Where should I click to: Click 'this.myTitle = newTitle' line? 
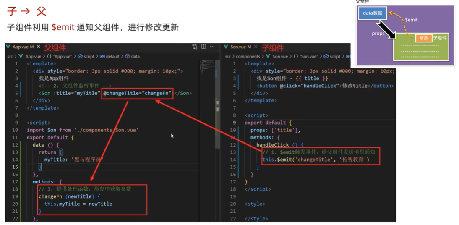click(x=78, y=204)
